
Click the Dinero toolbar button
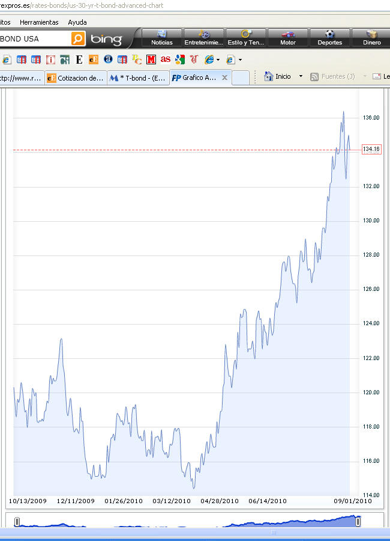(x=371, y=38)
